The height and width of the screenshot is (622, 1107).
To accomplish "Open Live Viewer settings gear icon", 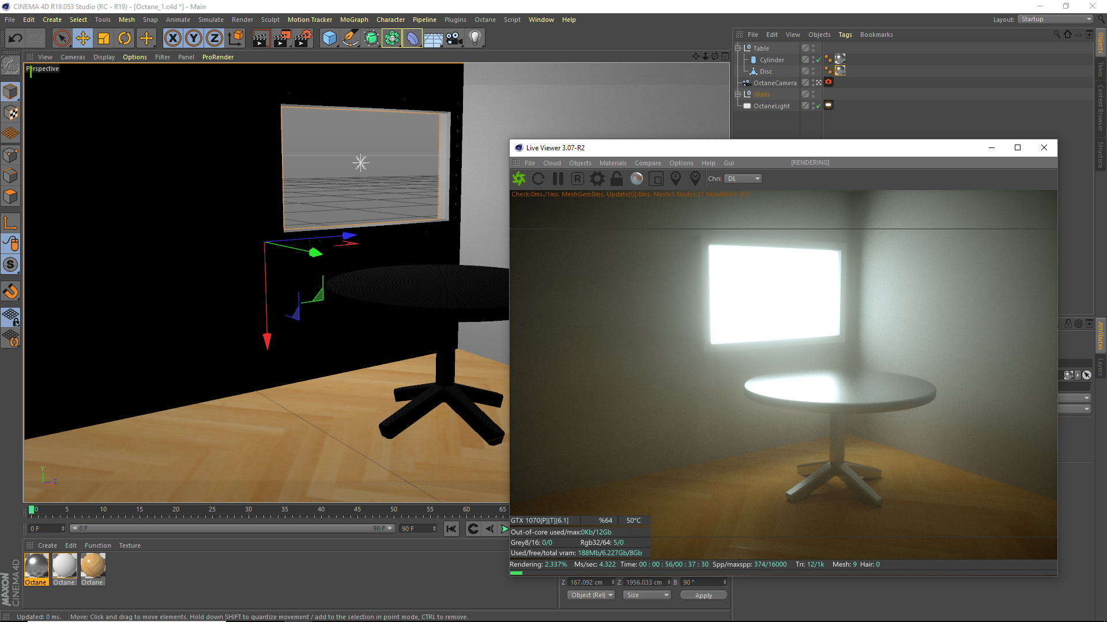I will 597,179.
